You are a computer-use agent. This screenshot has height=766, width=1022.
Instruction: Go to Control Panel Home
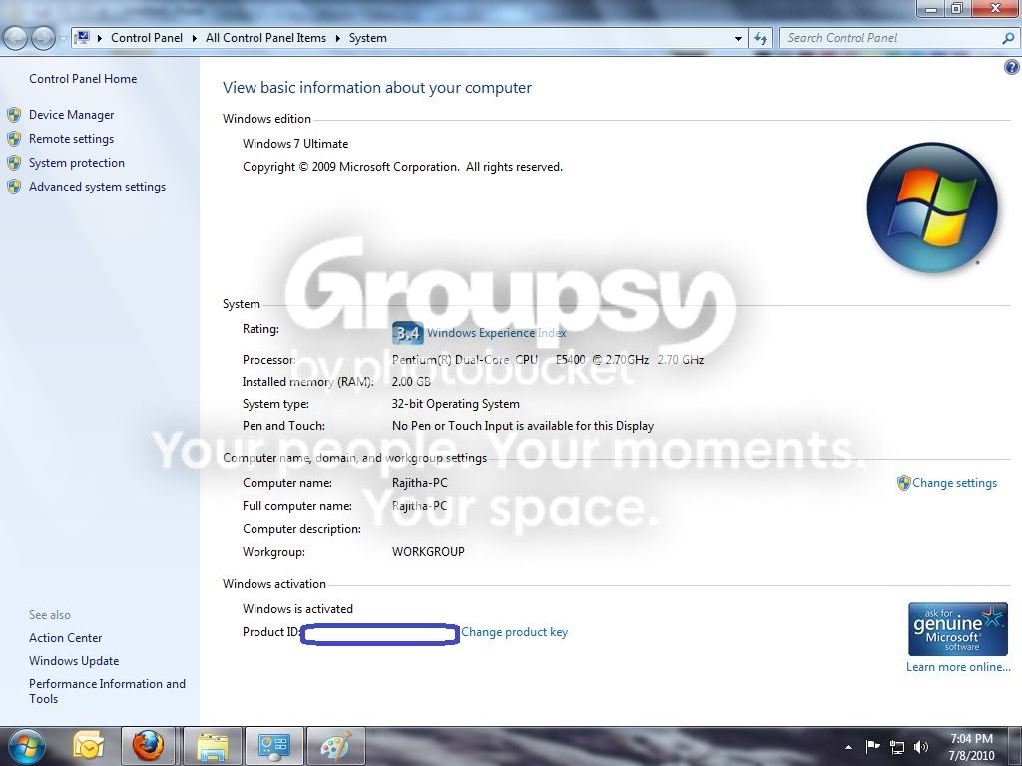coord(83,79)
